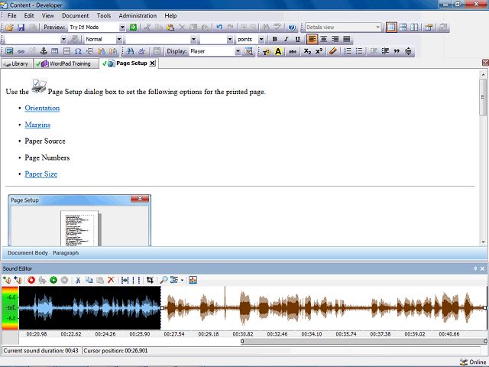This screenshot has width=489, height=367.
Task: Insert an image using the picture icon
Action: click(9, 51)
